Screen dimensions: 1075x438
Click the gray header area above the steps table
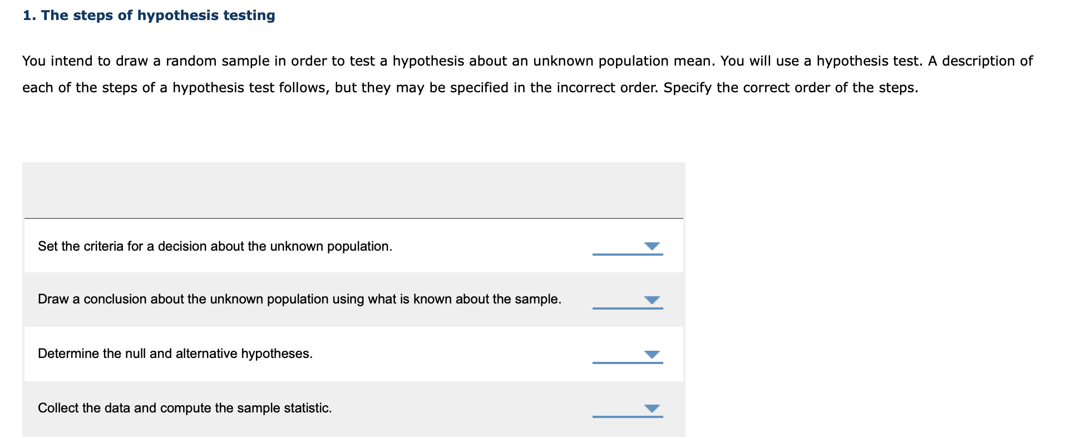353,189
